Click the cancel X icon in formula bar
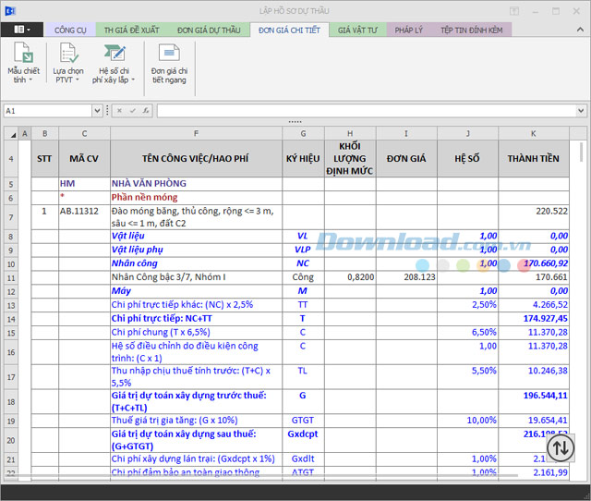The image size is (591, 501). [x=120, y=111]
